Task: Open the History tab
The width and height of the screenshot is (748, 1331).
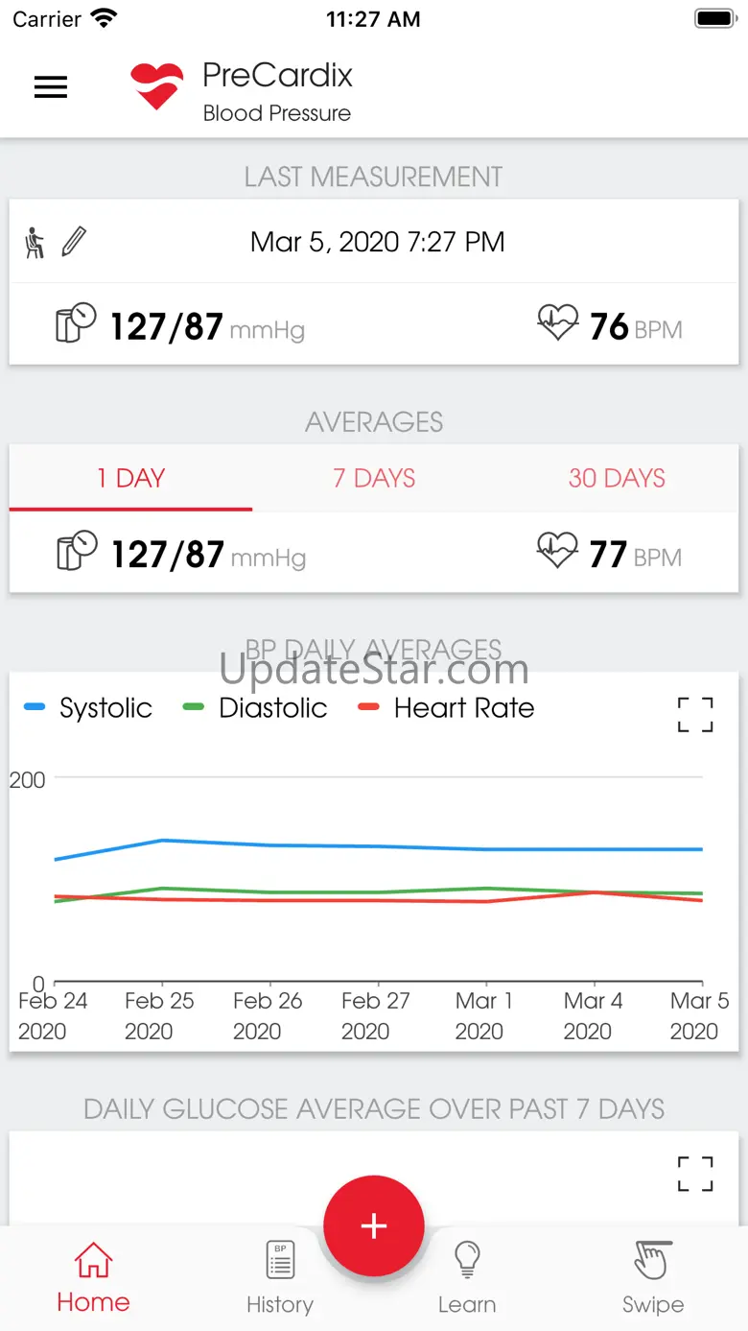Action: [x=280, y=1277]
